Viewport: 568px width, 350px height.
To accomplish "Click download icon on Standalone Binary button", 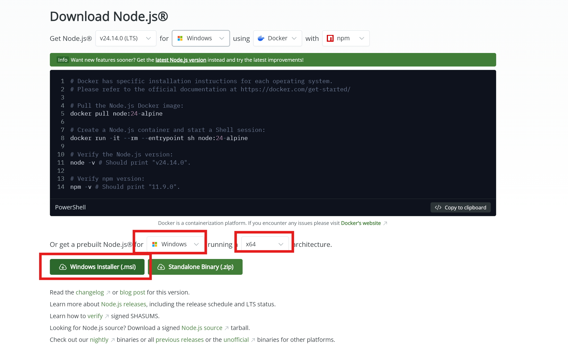I will click(x=161, y=267).
